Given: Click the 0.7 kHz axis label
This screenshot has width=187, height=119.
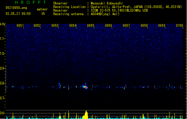Looking at the screenshot, I should (x=3, y=98).
